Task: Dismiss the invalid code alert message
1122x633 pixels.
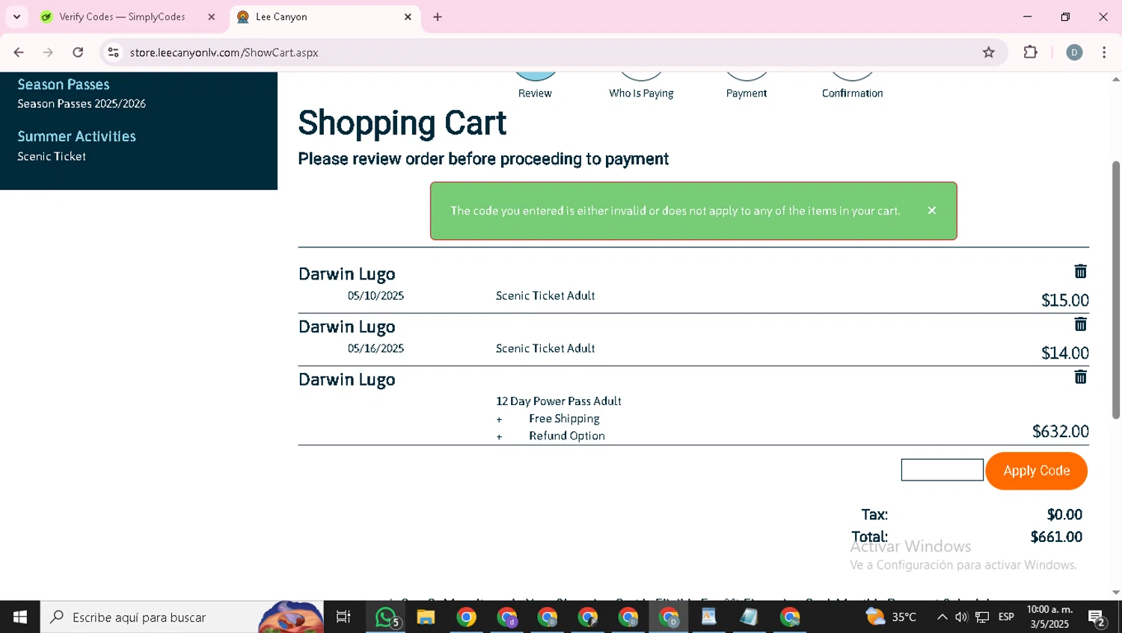Action: coord(932,211)
